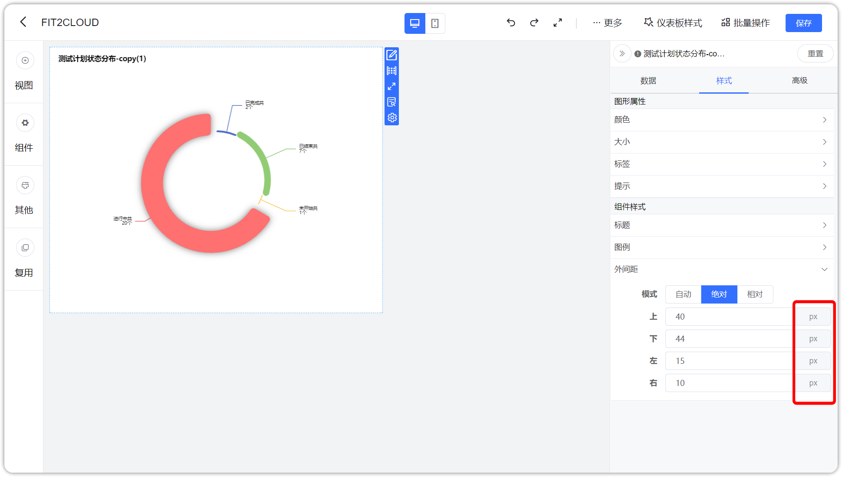Switch to the 数据 tab
The width and height of the screenshot is (842, 477).
tap(648, 81)
